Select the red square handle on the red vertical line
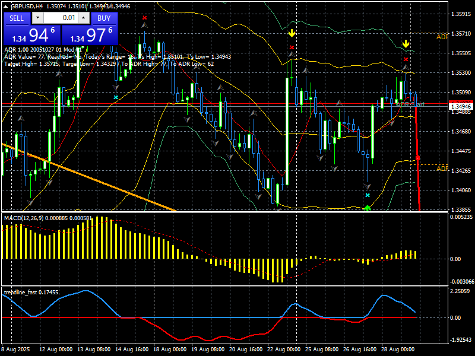This screenshot has height=356, width=475. [418, 158]
